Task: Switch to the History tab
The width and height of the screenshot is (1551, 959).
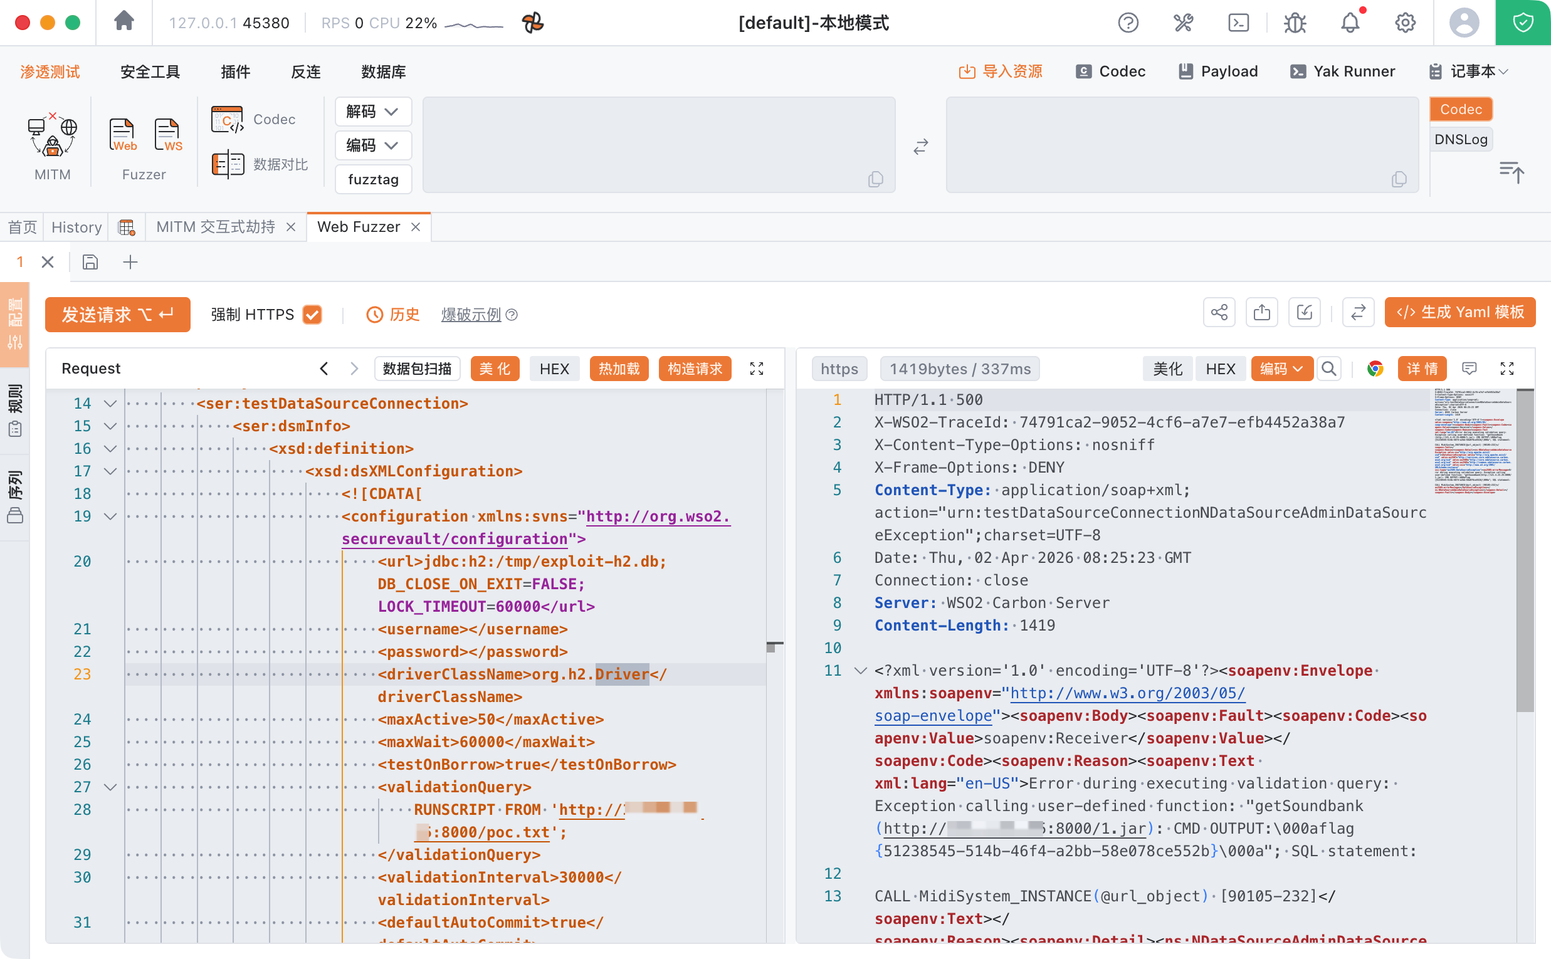Action: click(76, 227)
